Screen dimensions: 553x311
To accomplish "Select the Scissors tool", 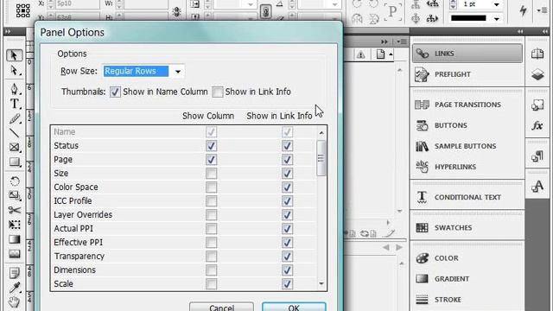I will 14,210.
